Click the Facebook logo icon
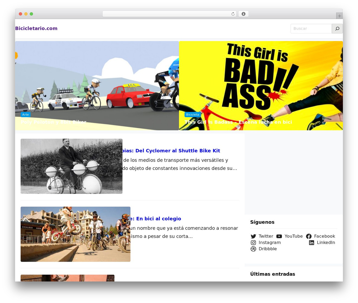 [309, 236]
